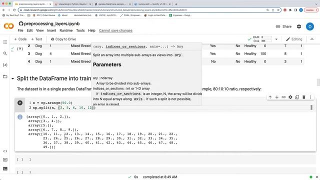The height and width of the screenshot is (180, 320).
Task: Open the KFC Order Review bookmark
Action: (x=44, y=15)
